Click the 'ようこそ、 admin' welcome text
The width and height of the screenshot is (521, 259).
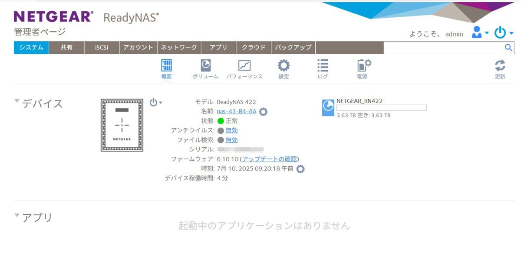click(436, 34)
